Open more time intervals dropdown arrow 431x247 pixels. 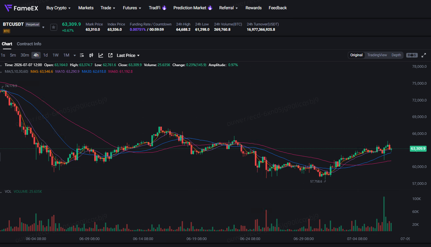click(74, 55)
